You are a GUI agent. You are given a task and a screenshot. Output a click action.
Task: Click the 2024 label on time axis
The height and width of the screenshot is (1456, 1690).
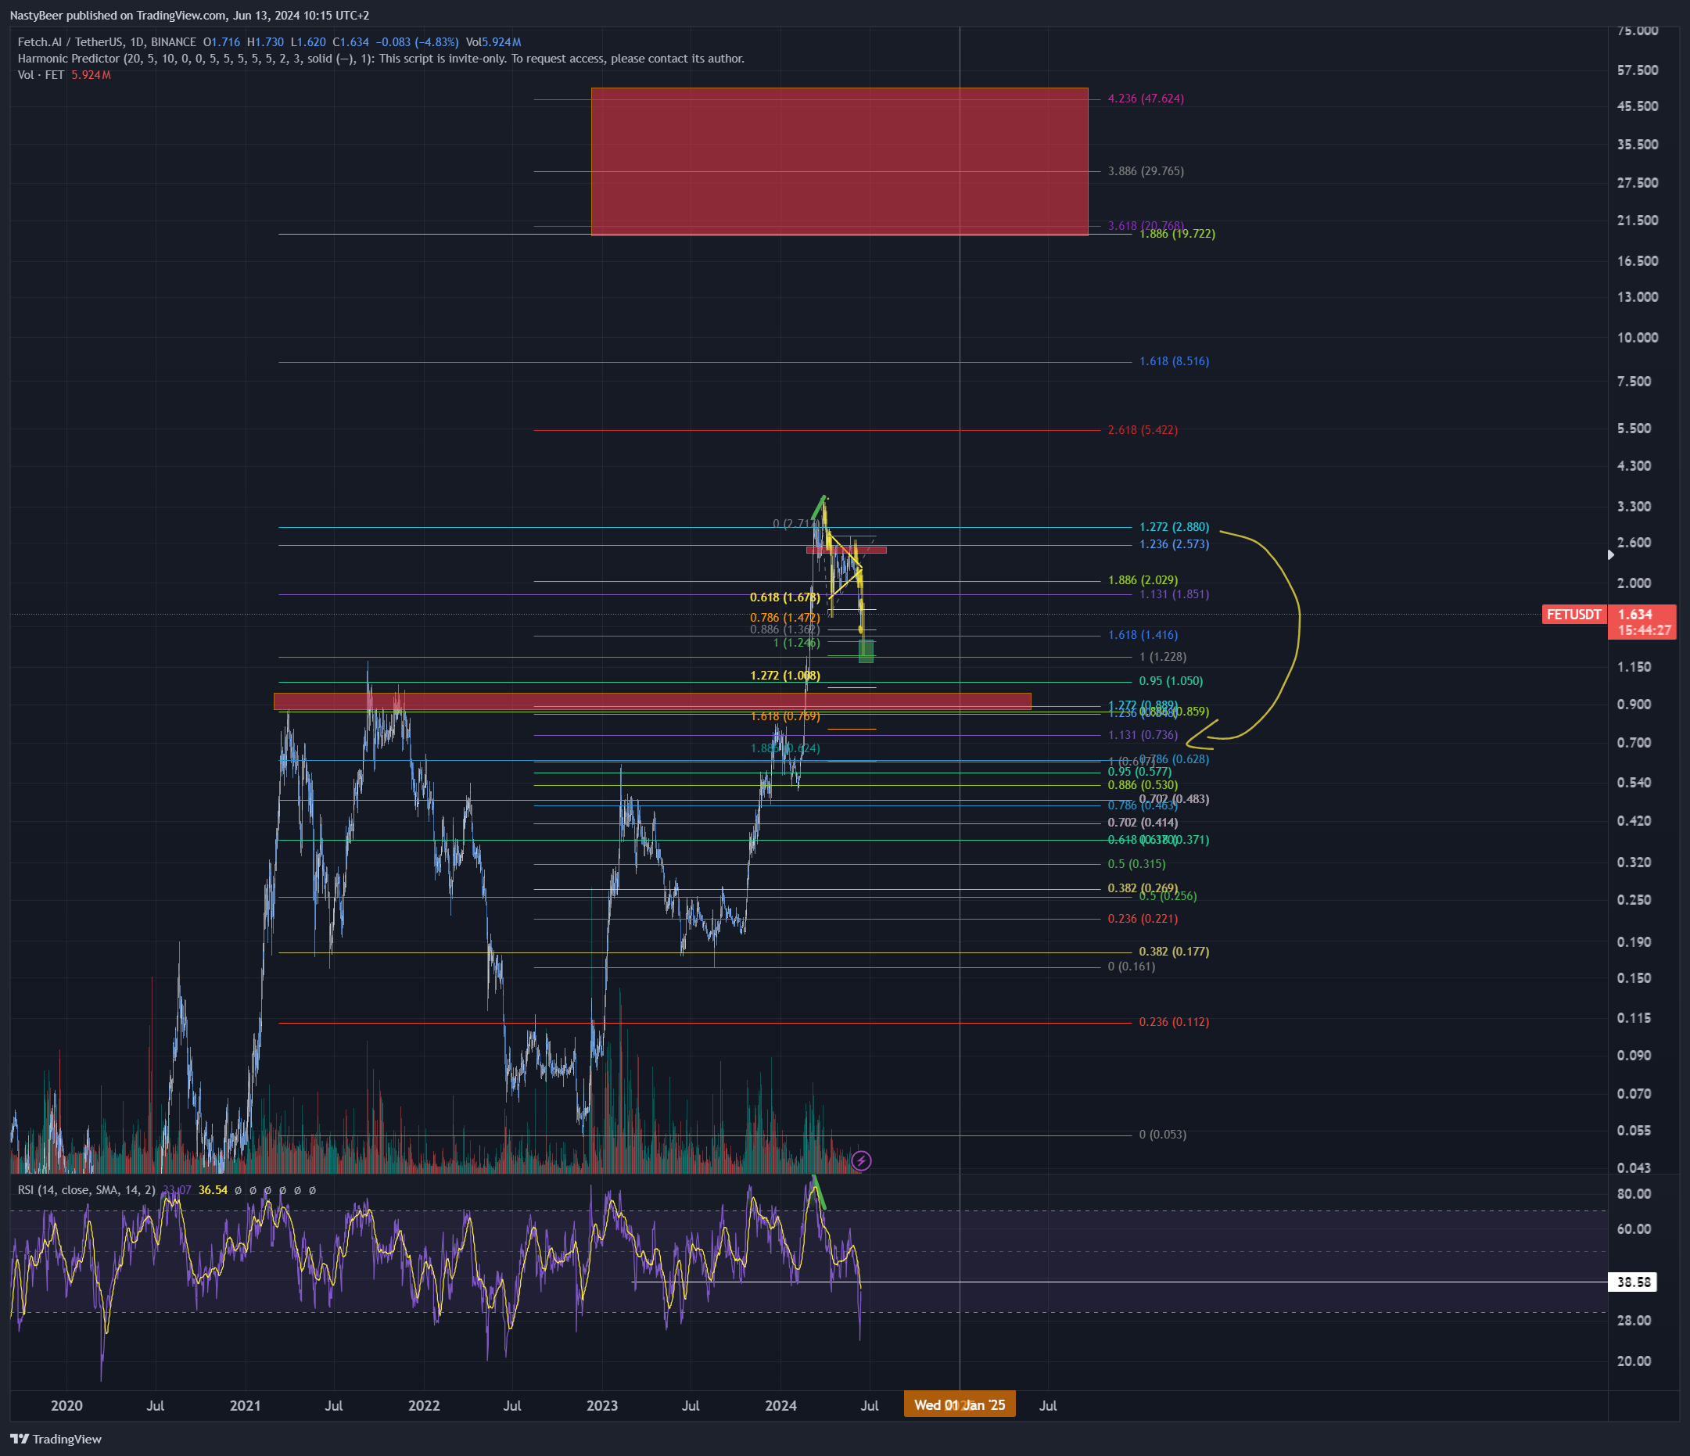click(780, 1405)
